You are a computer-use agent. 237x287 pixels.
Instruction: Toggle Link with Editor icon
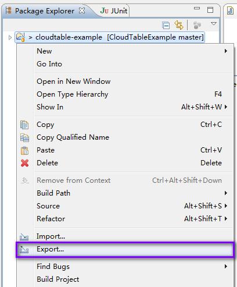coord(179,25)
